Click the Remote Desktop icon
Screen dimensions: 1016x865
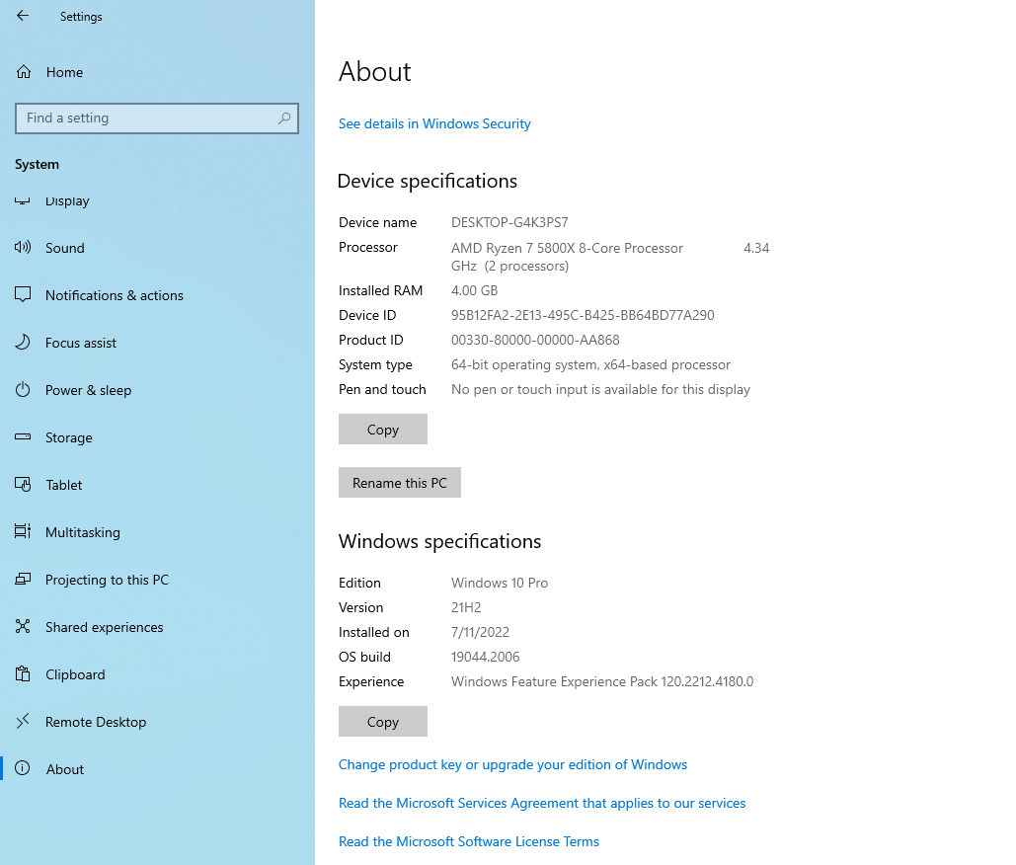coord(23,721)
